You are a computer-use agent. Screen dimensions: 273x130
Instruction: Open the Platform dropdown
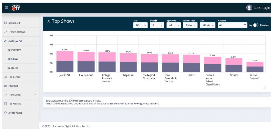232,25
